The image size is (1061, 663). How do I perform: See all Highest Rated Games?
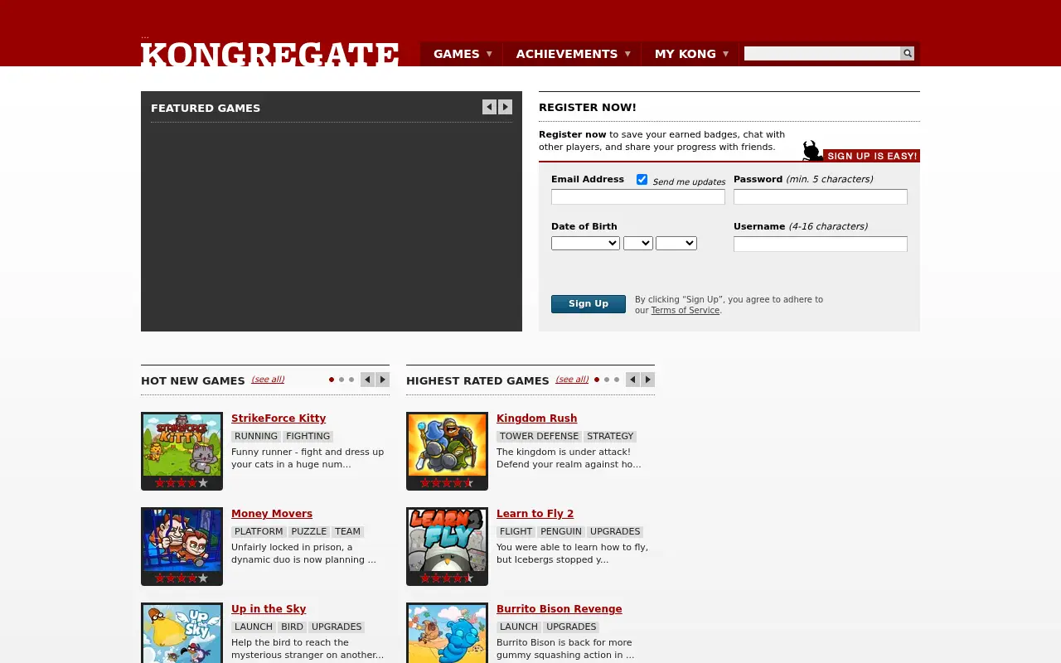pos(572,380)
